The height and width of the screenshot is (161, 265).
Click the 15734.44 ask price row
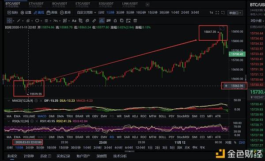(x=257, y=33)
